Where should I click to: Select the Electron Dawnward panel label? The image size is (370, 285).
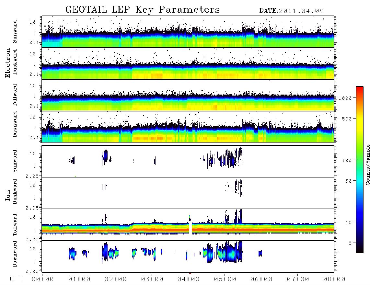point(15,124)
